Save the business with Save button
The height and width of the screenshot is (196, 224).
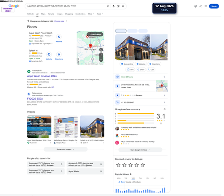[130, 70]
